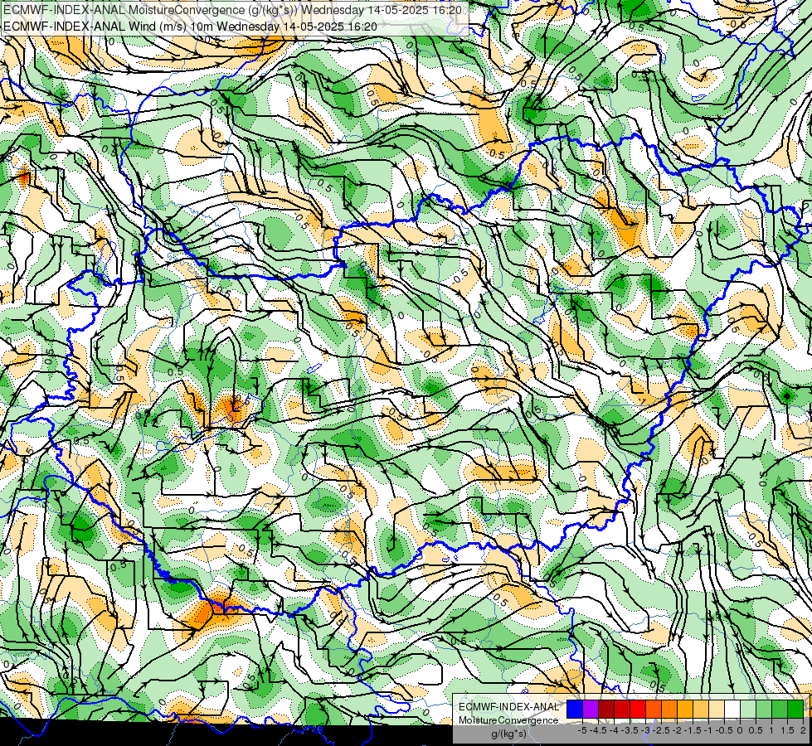Click the 2 value on legend scale
812x746 pixels.
coord(803,730)
